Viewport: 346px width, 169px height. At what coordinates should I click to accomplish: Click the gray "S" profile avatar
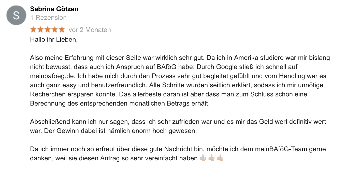16,15
